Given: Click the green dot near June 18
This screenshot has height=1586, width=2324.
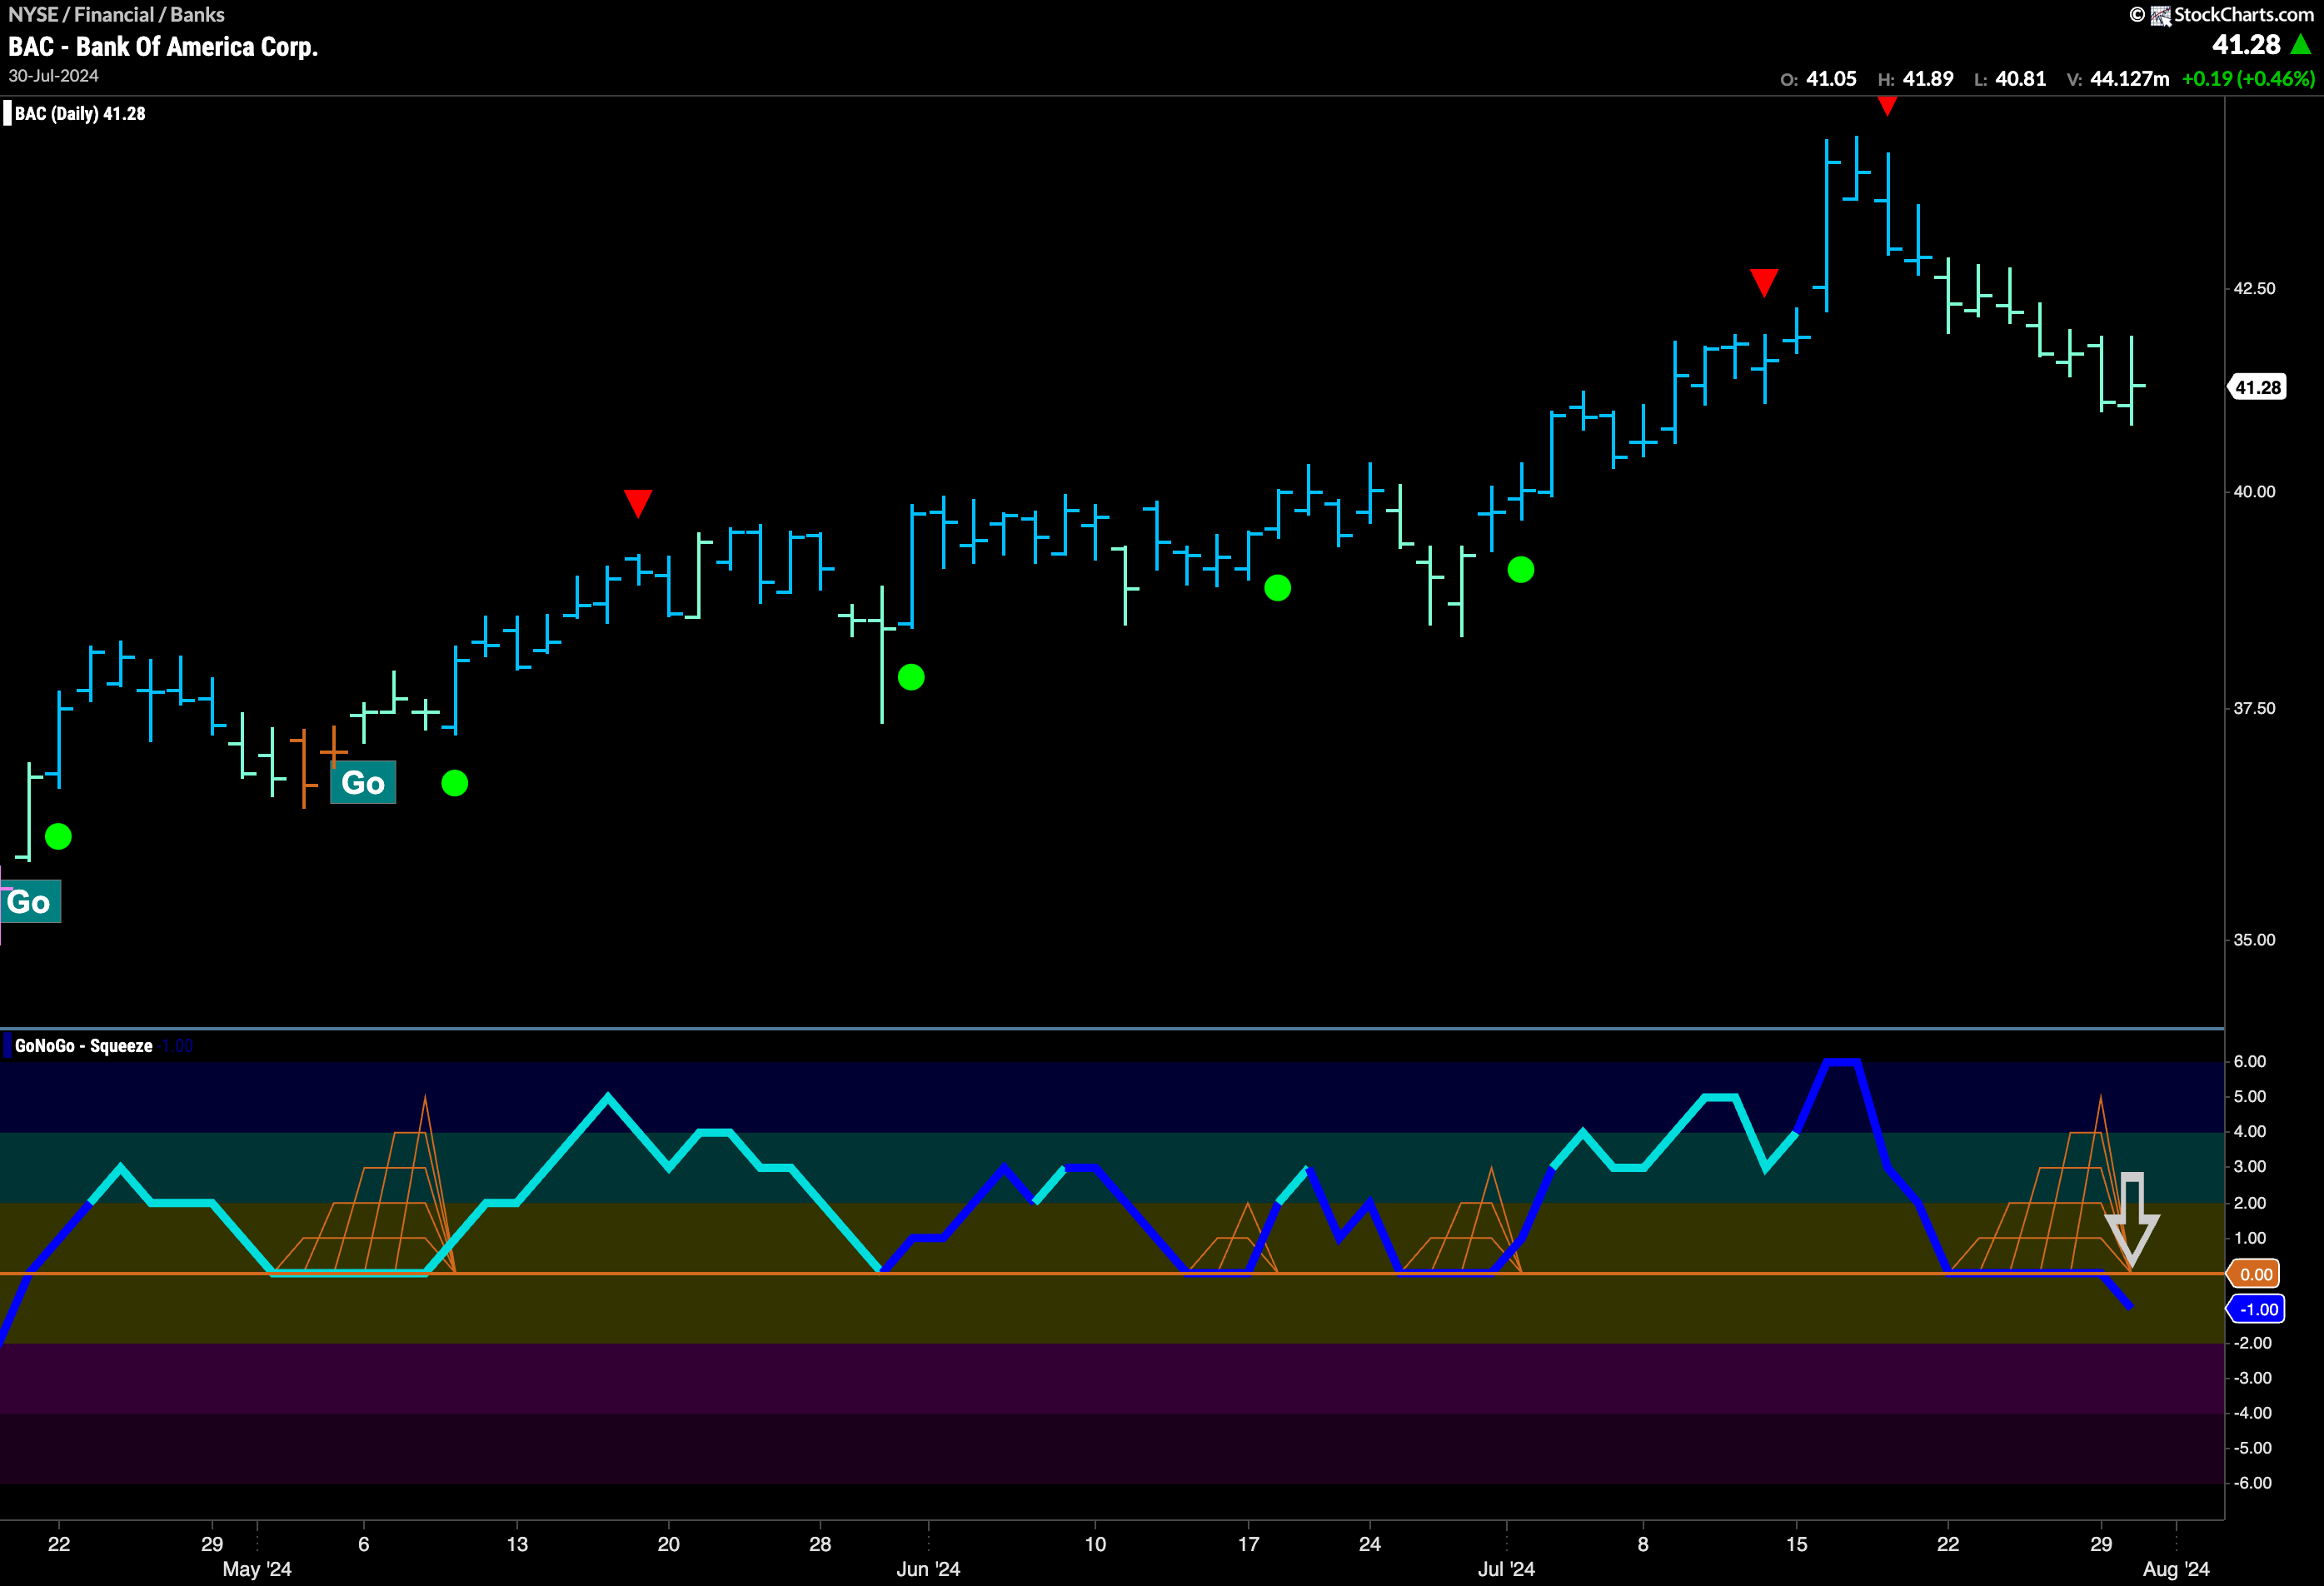Looking at the screenshot, I should coord(1277,588).
